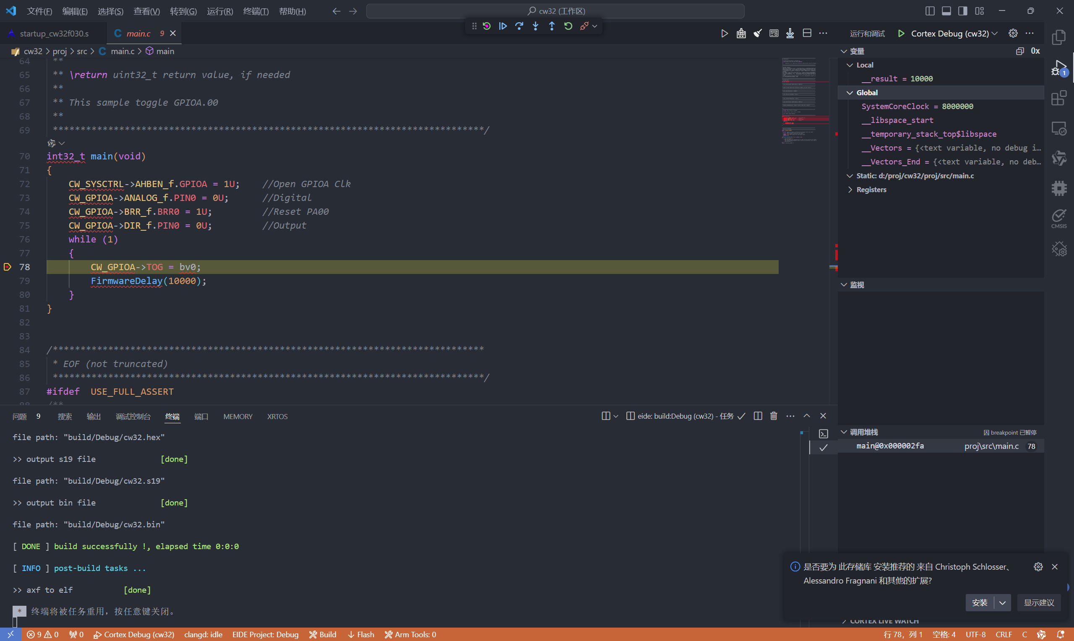Click the debug Step Out icon

click(x=552, y=26)
